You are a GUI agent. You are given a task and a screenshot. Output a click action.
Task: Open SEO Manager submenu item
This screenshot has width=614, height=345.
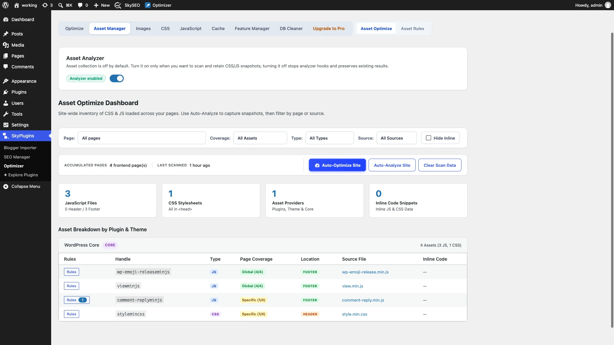17,157
